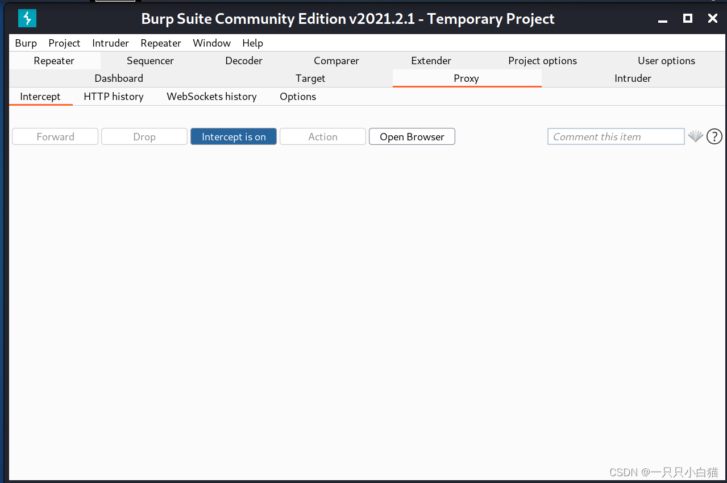Switch to the Dashboard tab
Viewport: 727px width, 483px height.
119,78
